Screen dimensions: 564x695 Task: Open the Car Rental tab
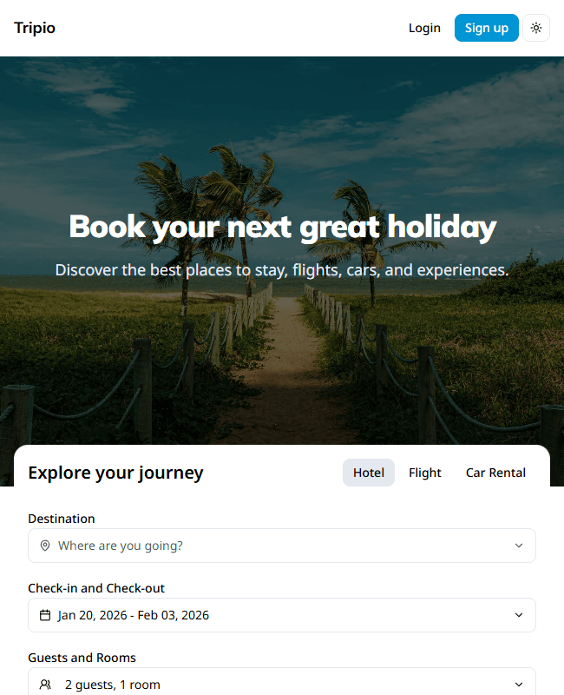[x=495, y=473]
